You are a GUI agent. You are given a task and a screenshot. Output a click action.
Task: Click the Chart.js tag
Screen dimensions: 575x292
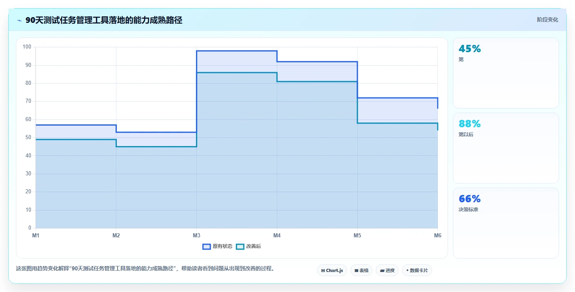point(332,270)
